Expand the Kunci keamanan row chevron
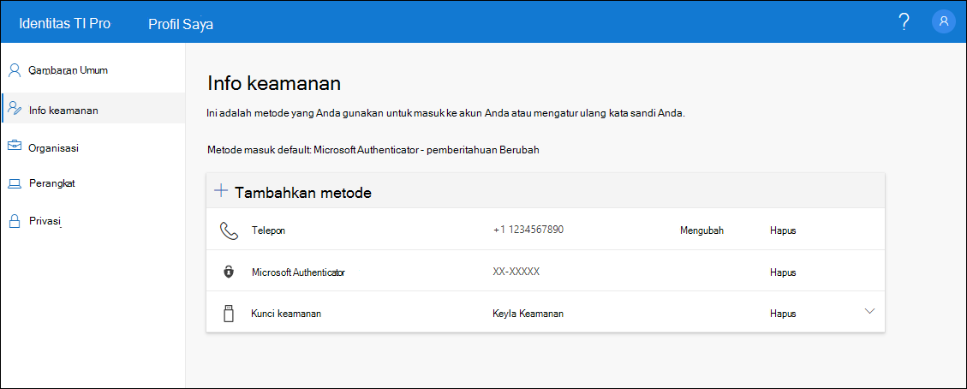 click(x=869, y=311)
